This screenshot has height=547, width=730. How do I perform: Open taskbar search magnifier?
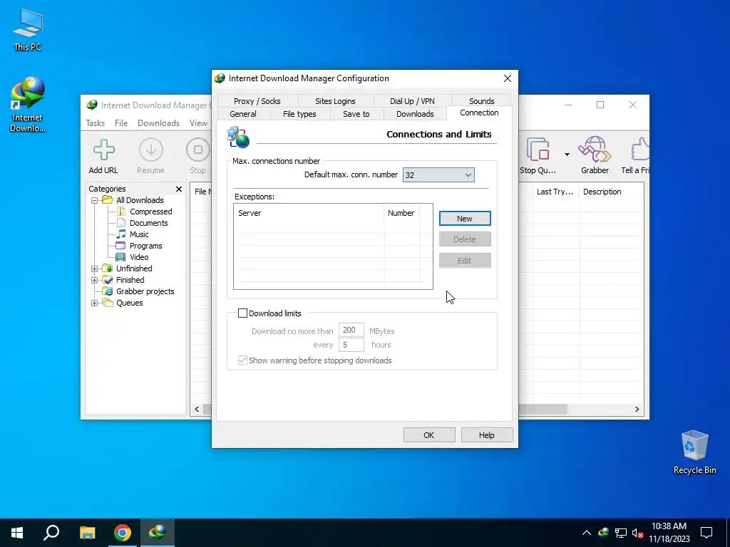(51, 533)
